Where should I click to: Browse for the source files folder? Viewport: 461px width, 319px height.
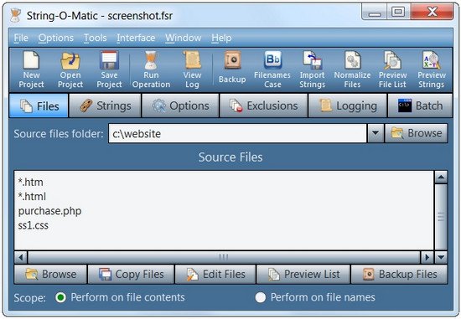pos(417,134)
